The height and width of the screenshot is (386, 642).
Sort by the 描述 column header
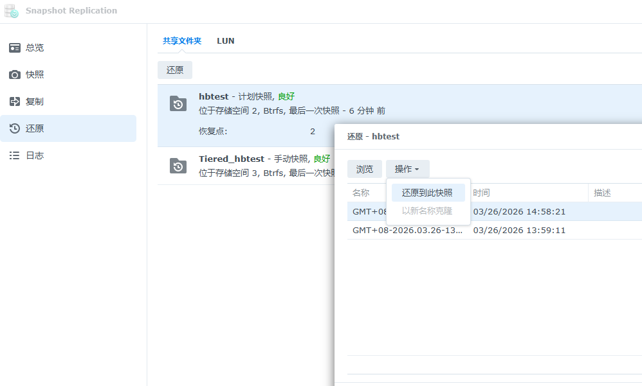[x=611, y=193]
